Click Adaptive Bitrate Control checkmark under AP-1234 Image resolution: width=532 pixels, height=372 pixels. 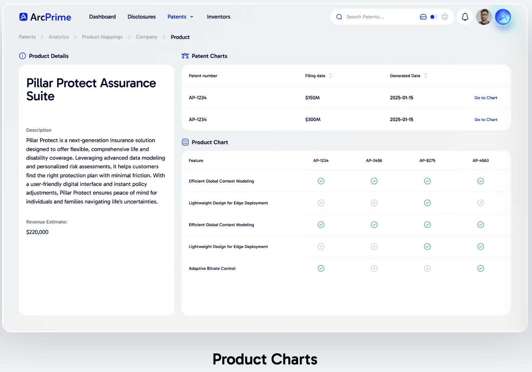321,268
